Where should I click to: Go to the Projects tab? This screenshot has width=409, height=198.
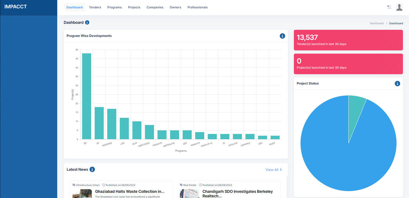coord(134,7)
